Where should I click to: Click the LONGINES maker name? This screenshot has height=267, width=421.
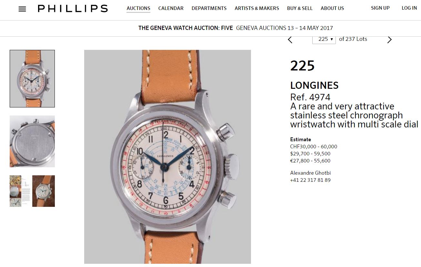[x=315, y=85]
